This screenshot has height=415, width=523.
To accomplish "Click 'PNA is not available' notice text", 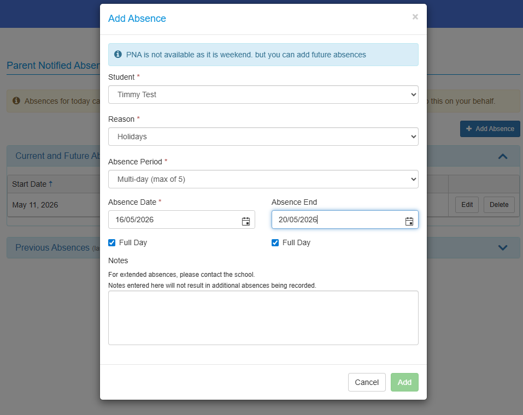I will [x=246, y=55].
